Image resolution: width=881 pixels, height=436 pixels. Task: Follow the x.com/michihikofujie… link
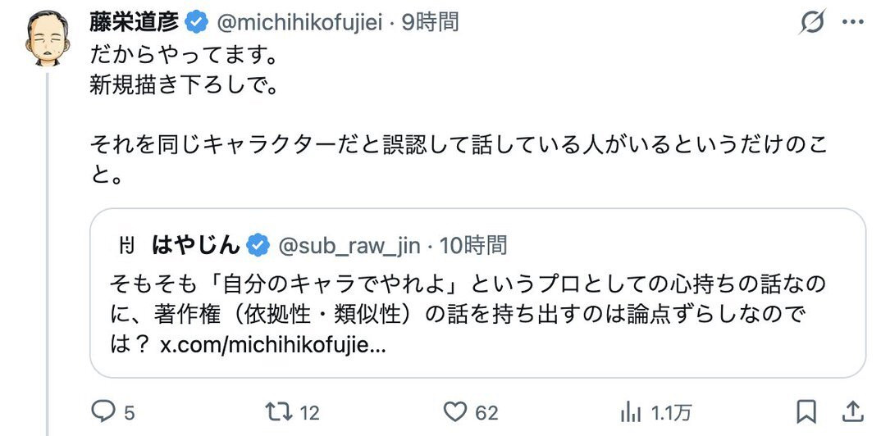(272, 345)
